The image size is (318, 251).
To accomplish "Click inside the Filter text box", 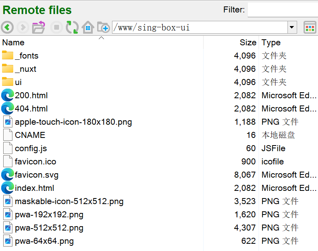I will pyautogui.click(x=282, y=10).
